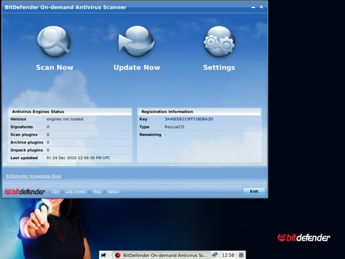Click the Update Now label
This screenshot has height=259, width=345.
[x=137, y=67]
